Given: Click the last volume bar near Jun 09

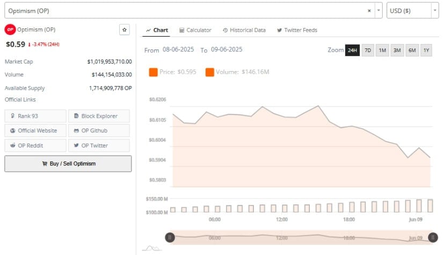Looking at the screenshot, I should 430,206.
